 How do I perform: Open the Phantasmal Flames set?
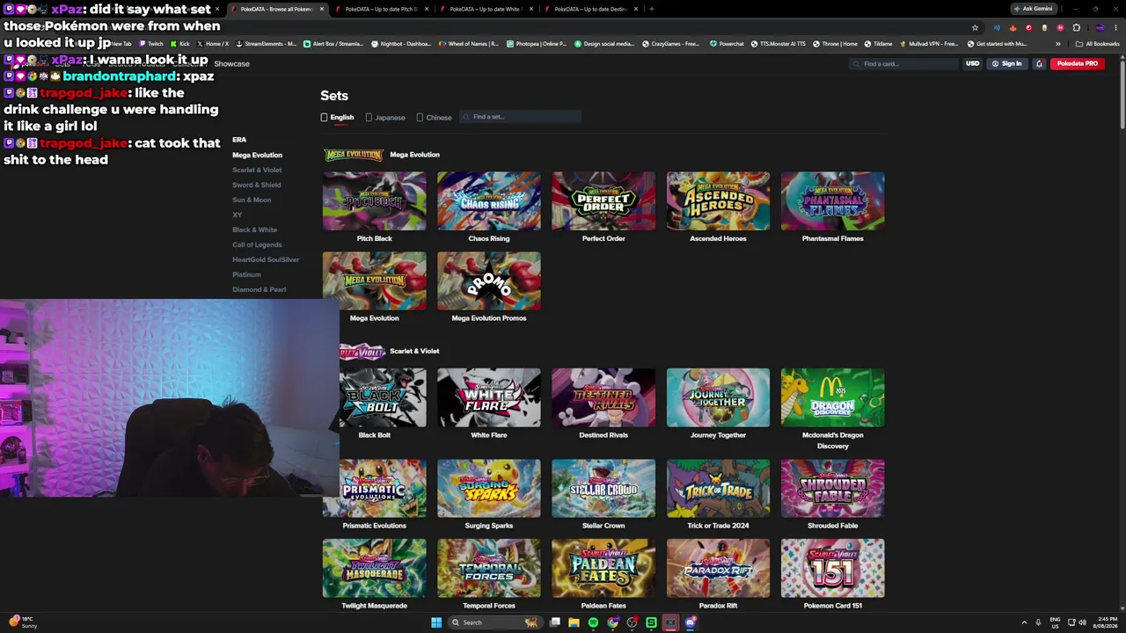tap(832, 201)
